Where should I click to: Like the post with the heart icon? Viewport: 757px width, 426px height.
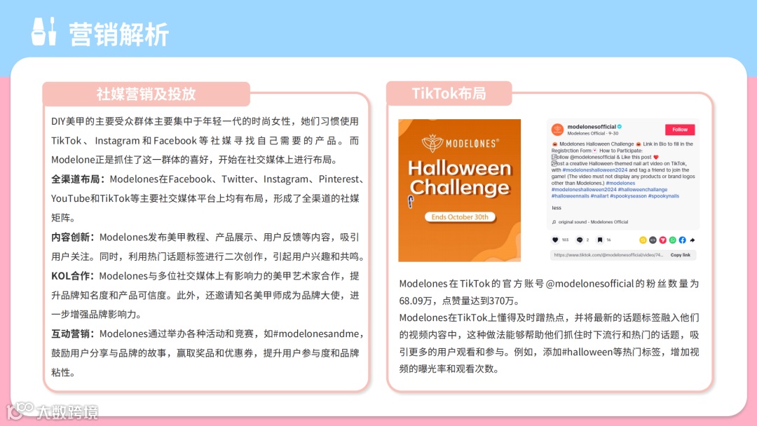pyautogui.click(x=555, y=240)
